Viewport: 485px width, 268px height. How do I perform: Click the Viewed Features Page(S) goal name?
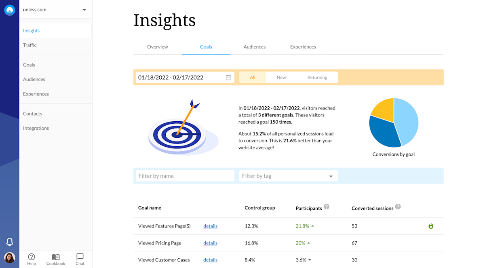point(164,226)
